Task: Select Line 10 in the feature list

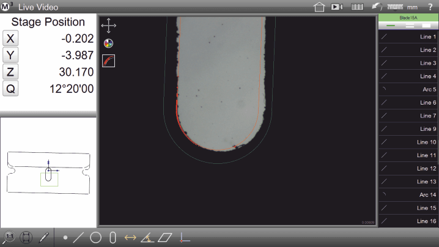Action: (x=408, y=142)
